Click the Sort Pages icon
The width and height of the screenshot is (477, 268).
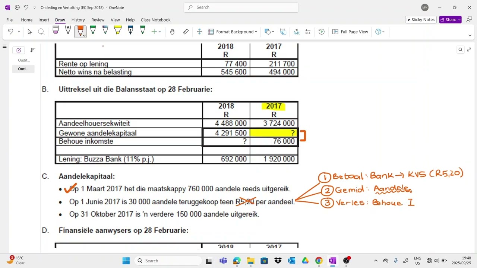tap(32, 50)
